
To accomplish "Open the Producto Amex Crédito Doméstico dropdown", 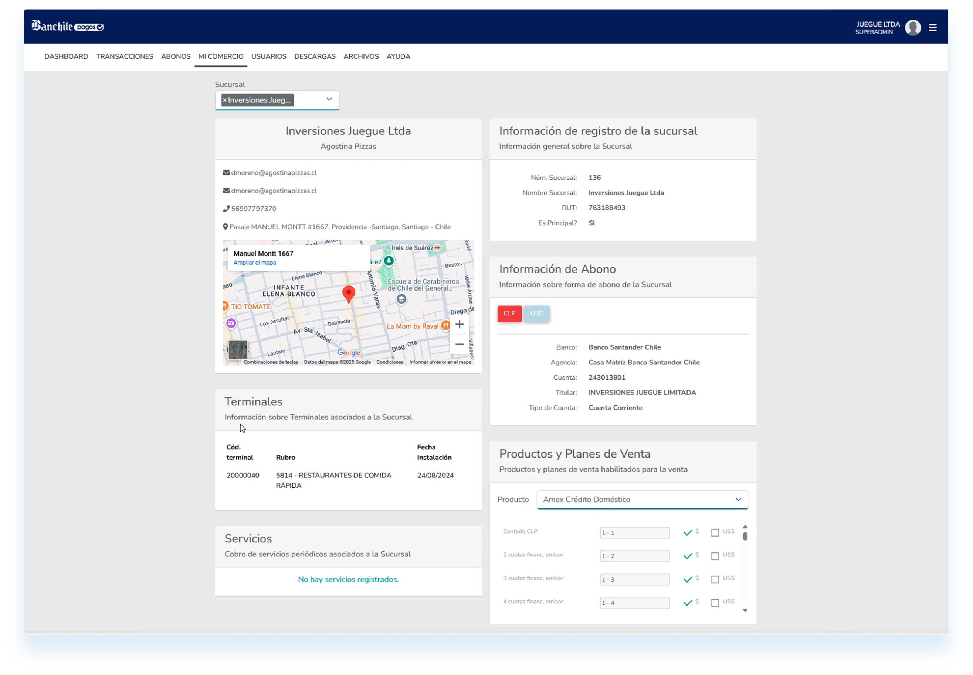I will (x=642, y=499).
